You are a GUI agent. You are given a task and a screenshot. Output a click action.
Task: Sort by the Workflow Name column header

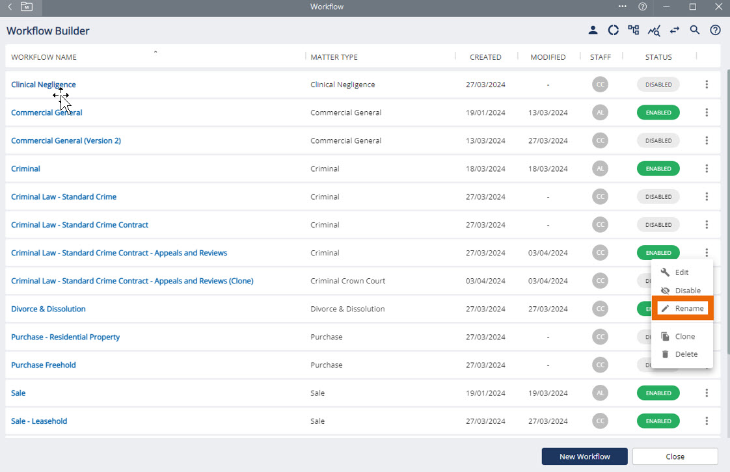tap(44, 57)
